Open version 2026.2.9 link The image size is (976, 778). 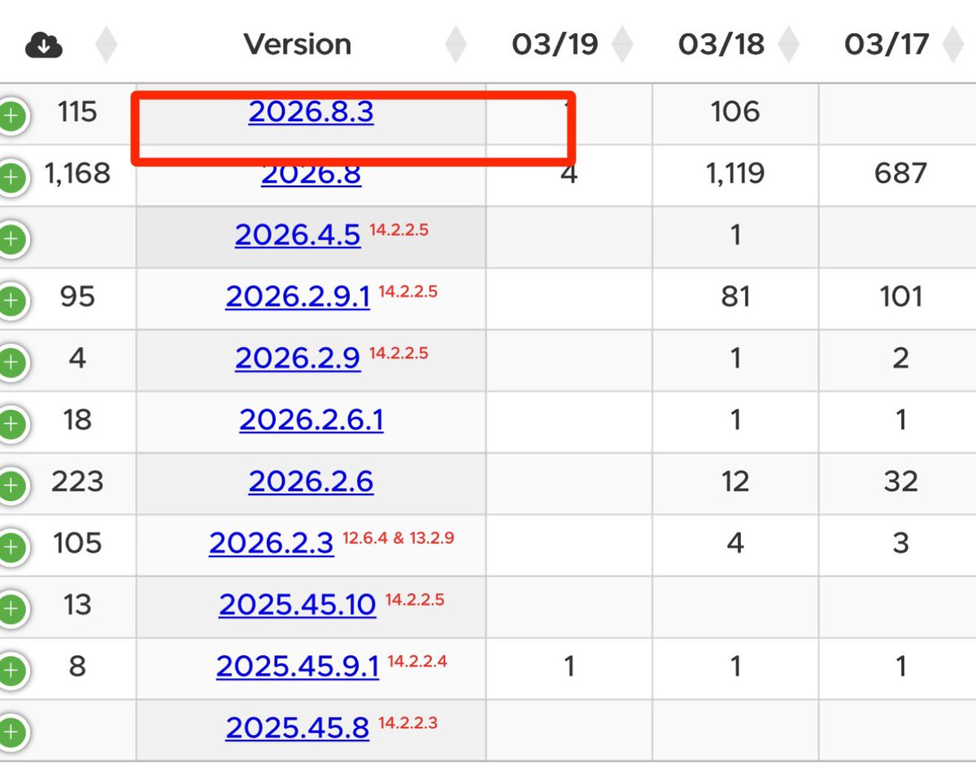coord(298,359)
